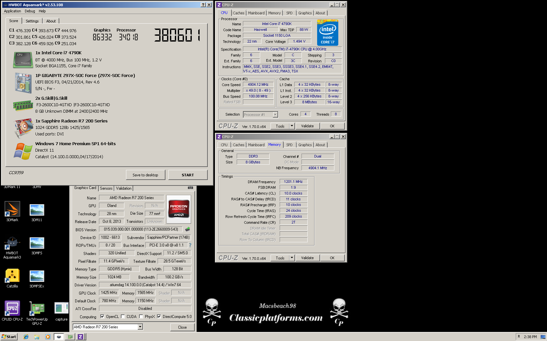
Task: Open Caches tab in top CPU-Z window
Action: click(x=239, y=13)
